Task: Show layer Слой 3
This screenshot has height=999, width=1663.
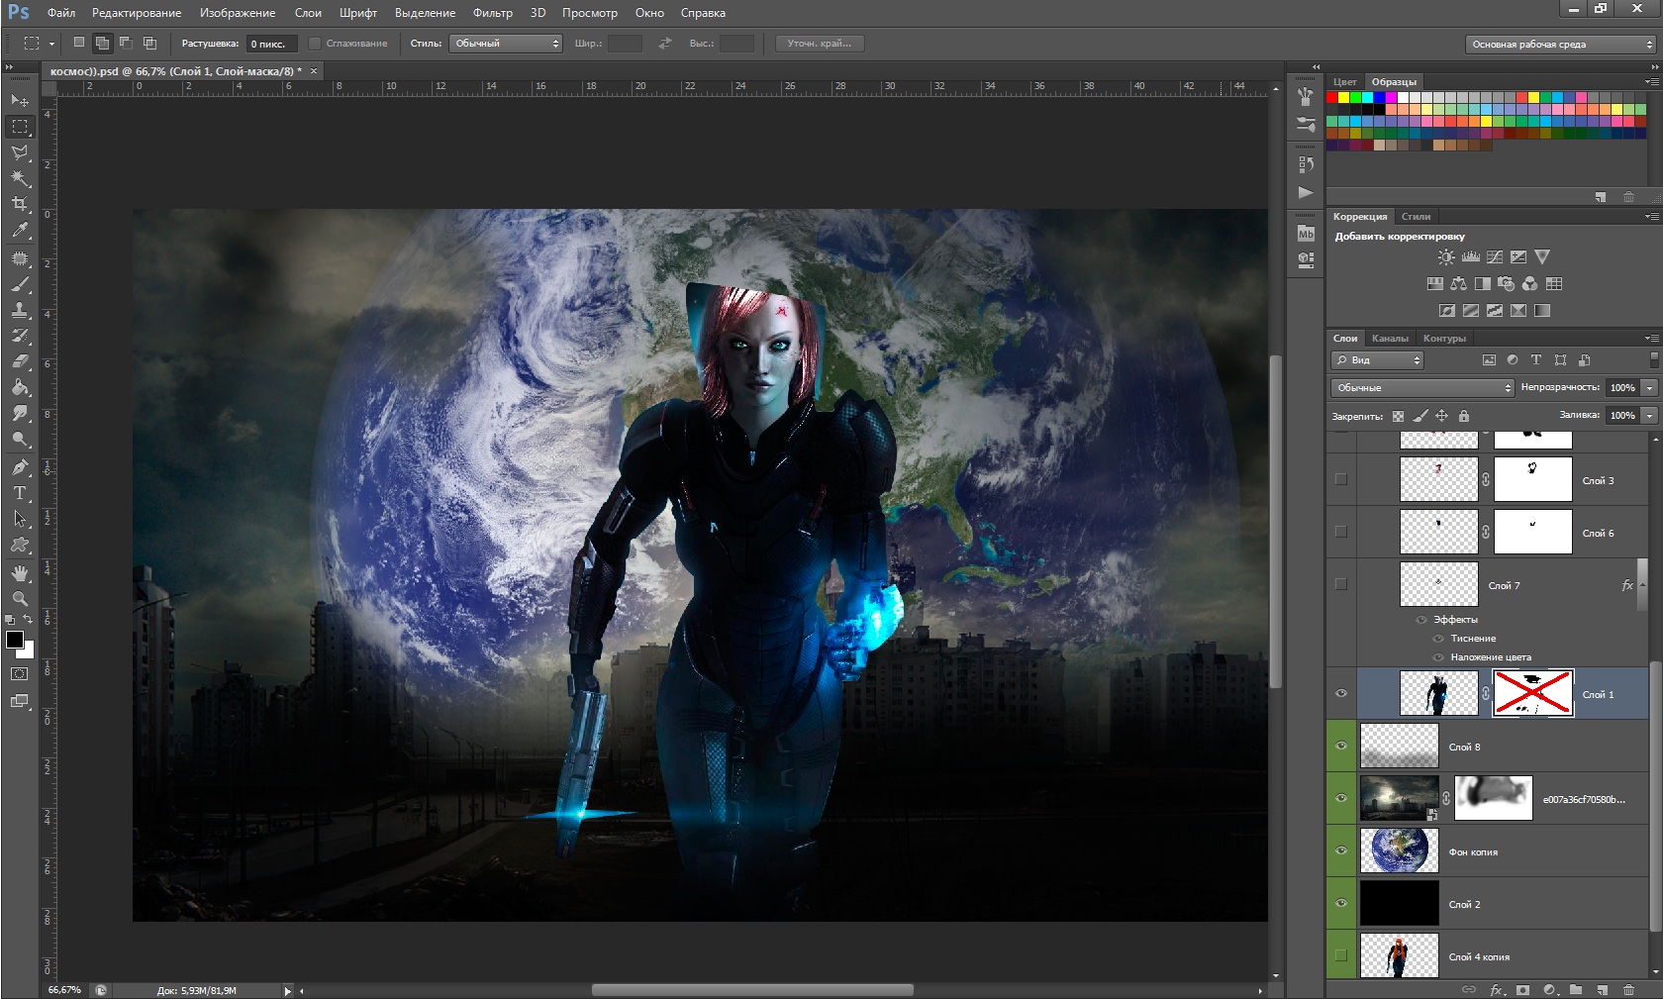Action: [x=1341, y=479]
